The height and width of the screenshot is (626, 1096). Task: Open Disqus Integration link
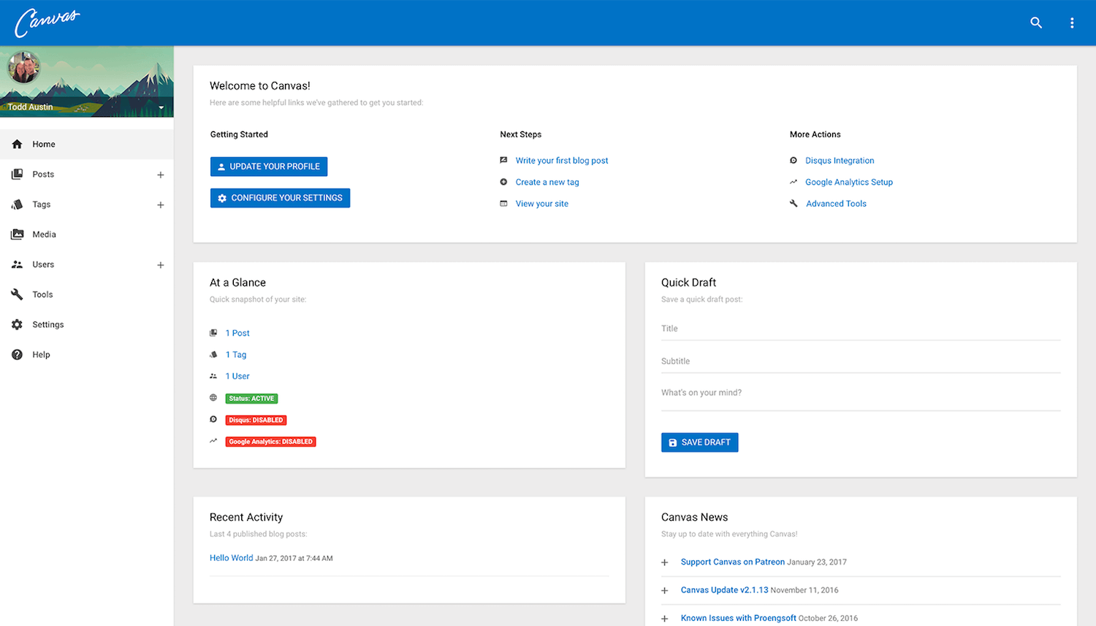click(840, 161)
